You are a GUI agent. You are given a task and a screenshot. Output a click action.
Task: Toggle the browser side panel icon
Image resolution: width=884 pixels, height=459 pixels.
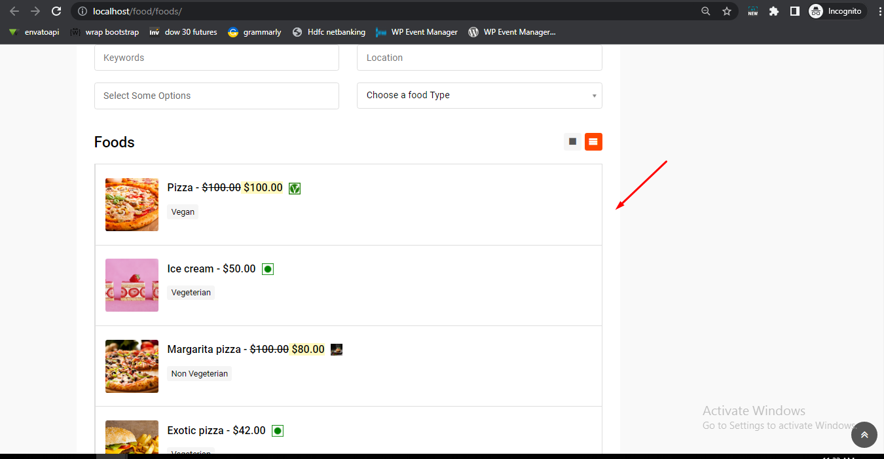(x=795, y=11)
